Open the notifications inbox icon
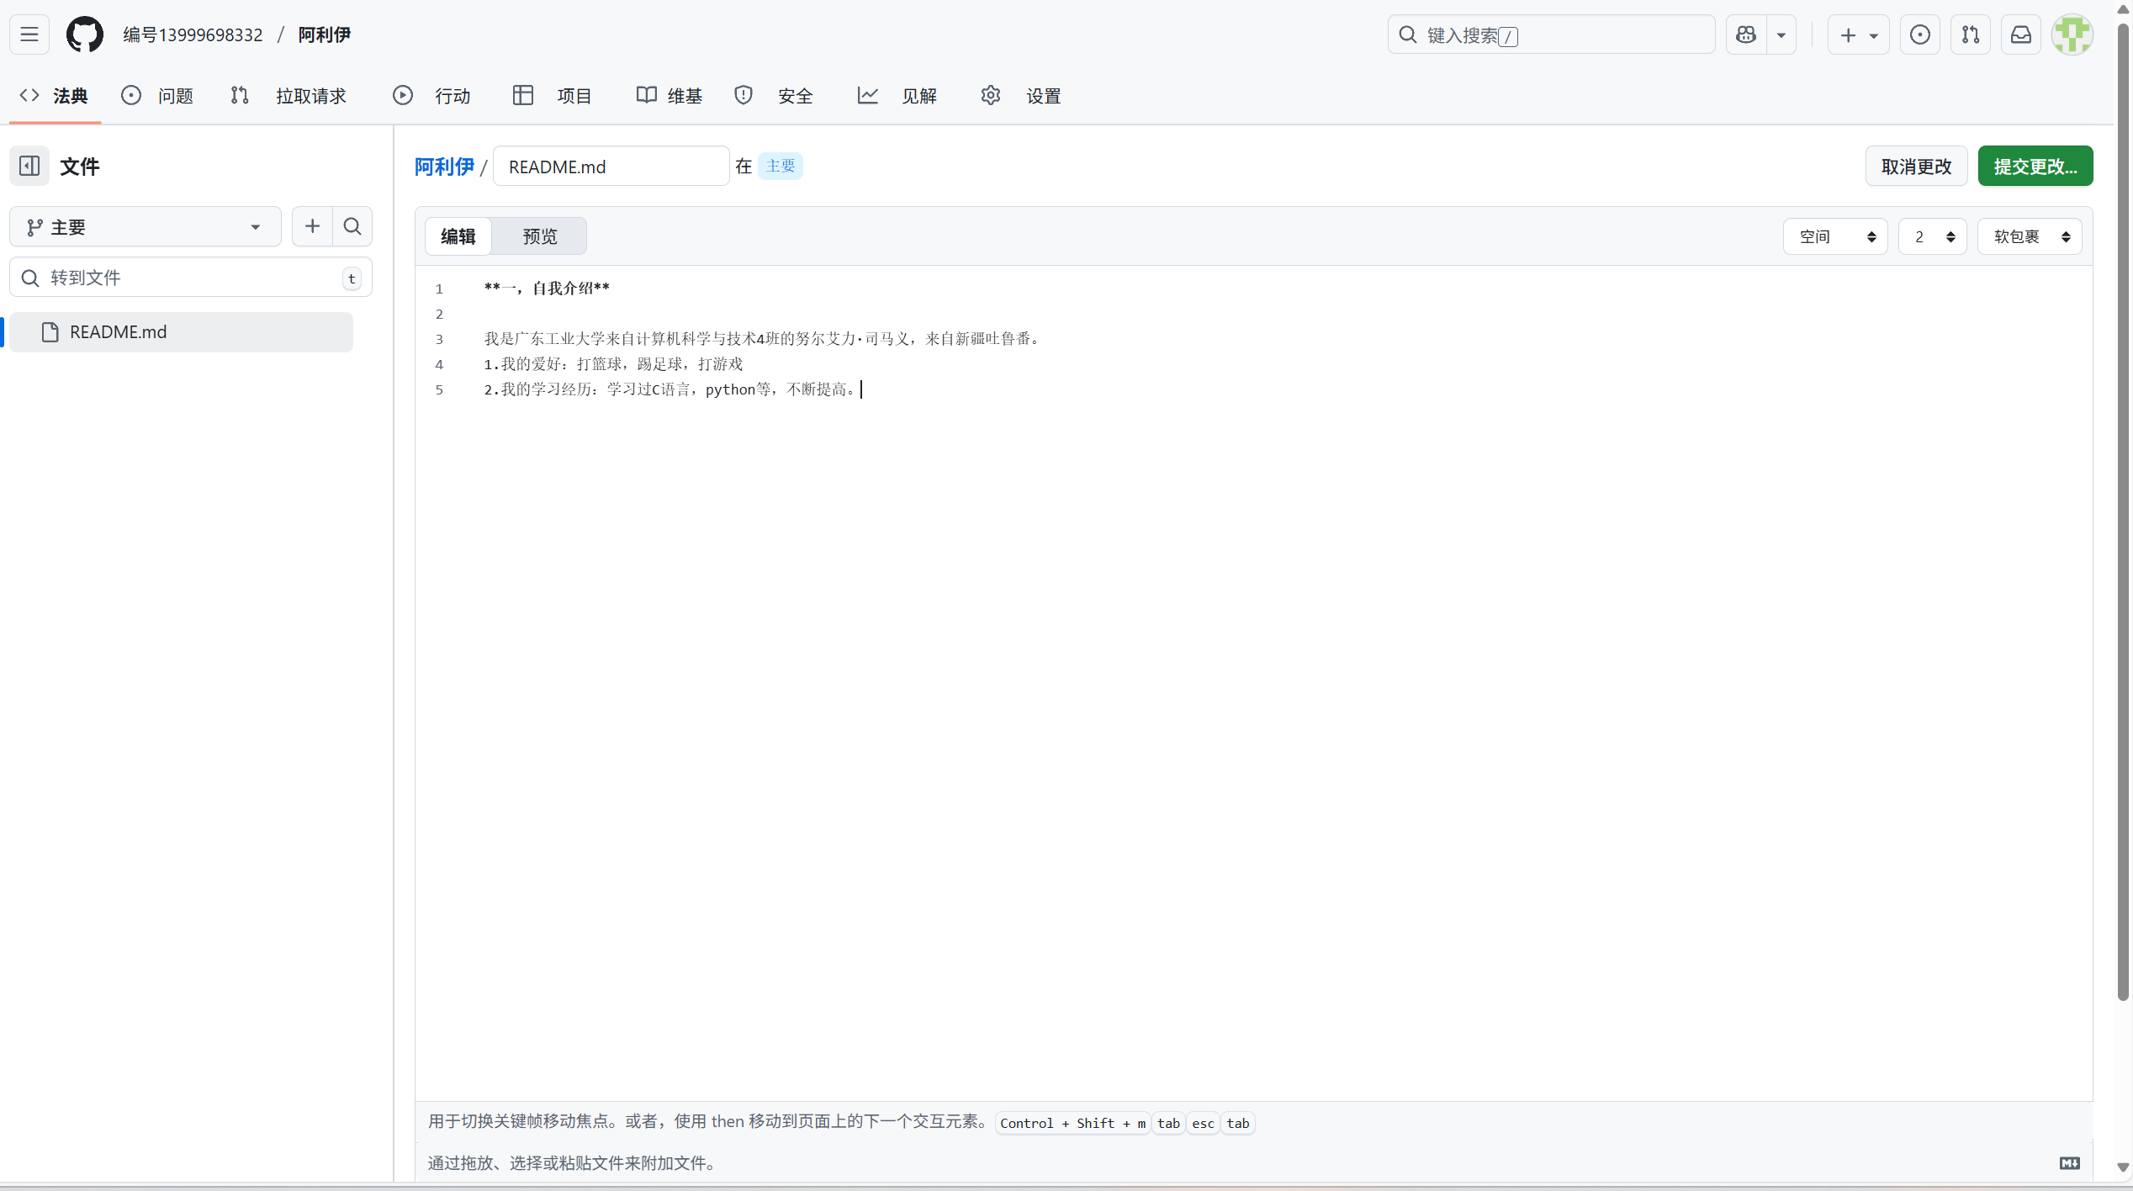 point(2022,34)
